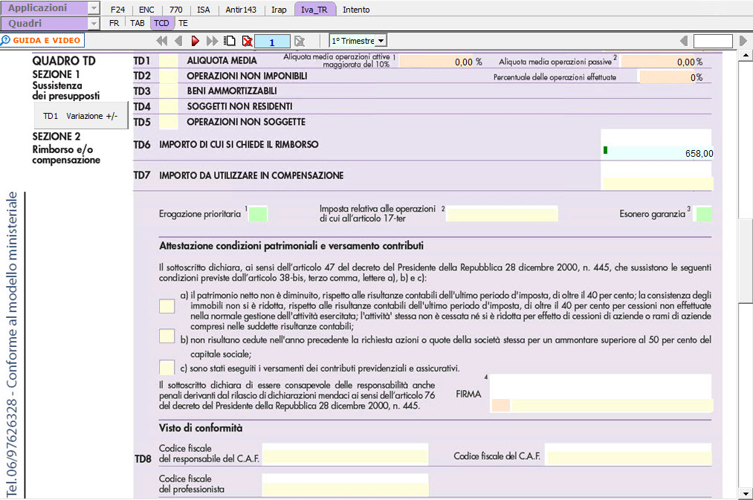Viewport: 753px width, 500px height.
Task: Jump to the last module with double-right arrows
Action: pos(212,42)
